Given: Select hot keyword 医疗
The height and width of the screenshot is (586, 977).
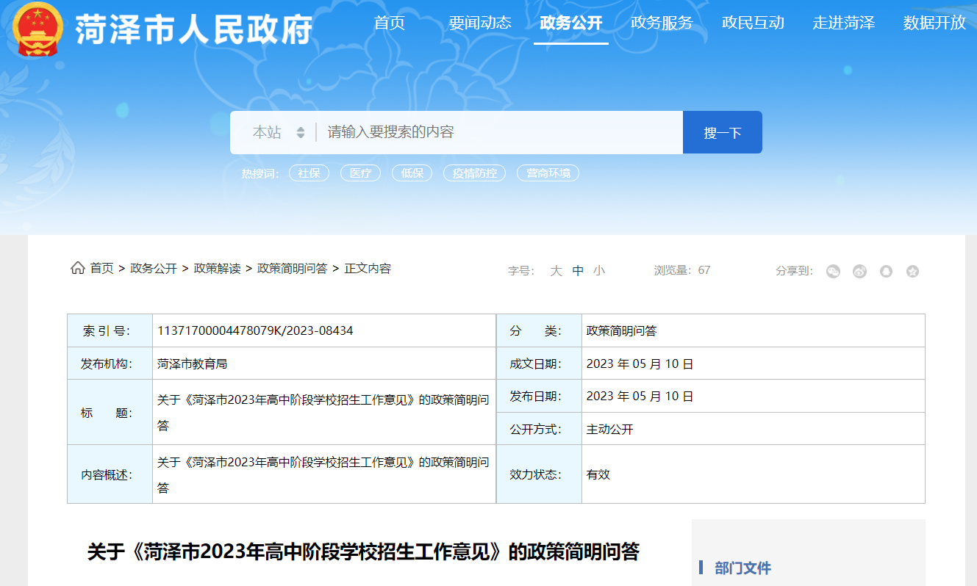Looking at the screenshot, I should point(361,173).
